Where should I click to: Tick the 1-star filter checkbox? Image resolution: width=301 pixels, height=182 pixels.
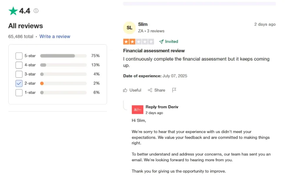pos(19,93)
